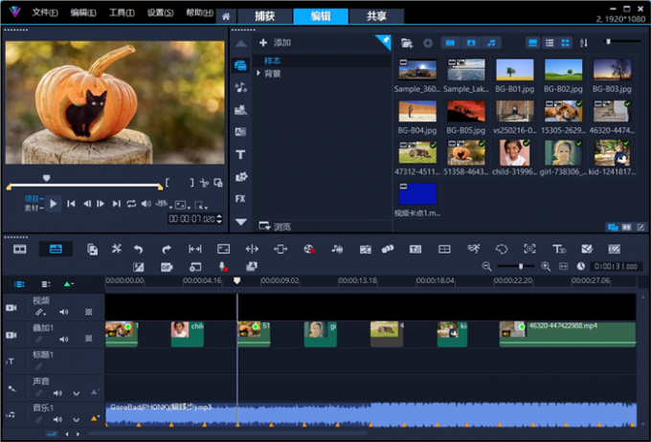The height and width of the screenshot is (442, 651).
Task: Open the add track marker dropdown
Action: click(69, 284)
